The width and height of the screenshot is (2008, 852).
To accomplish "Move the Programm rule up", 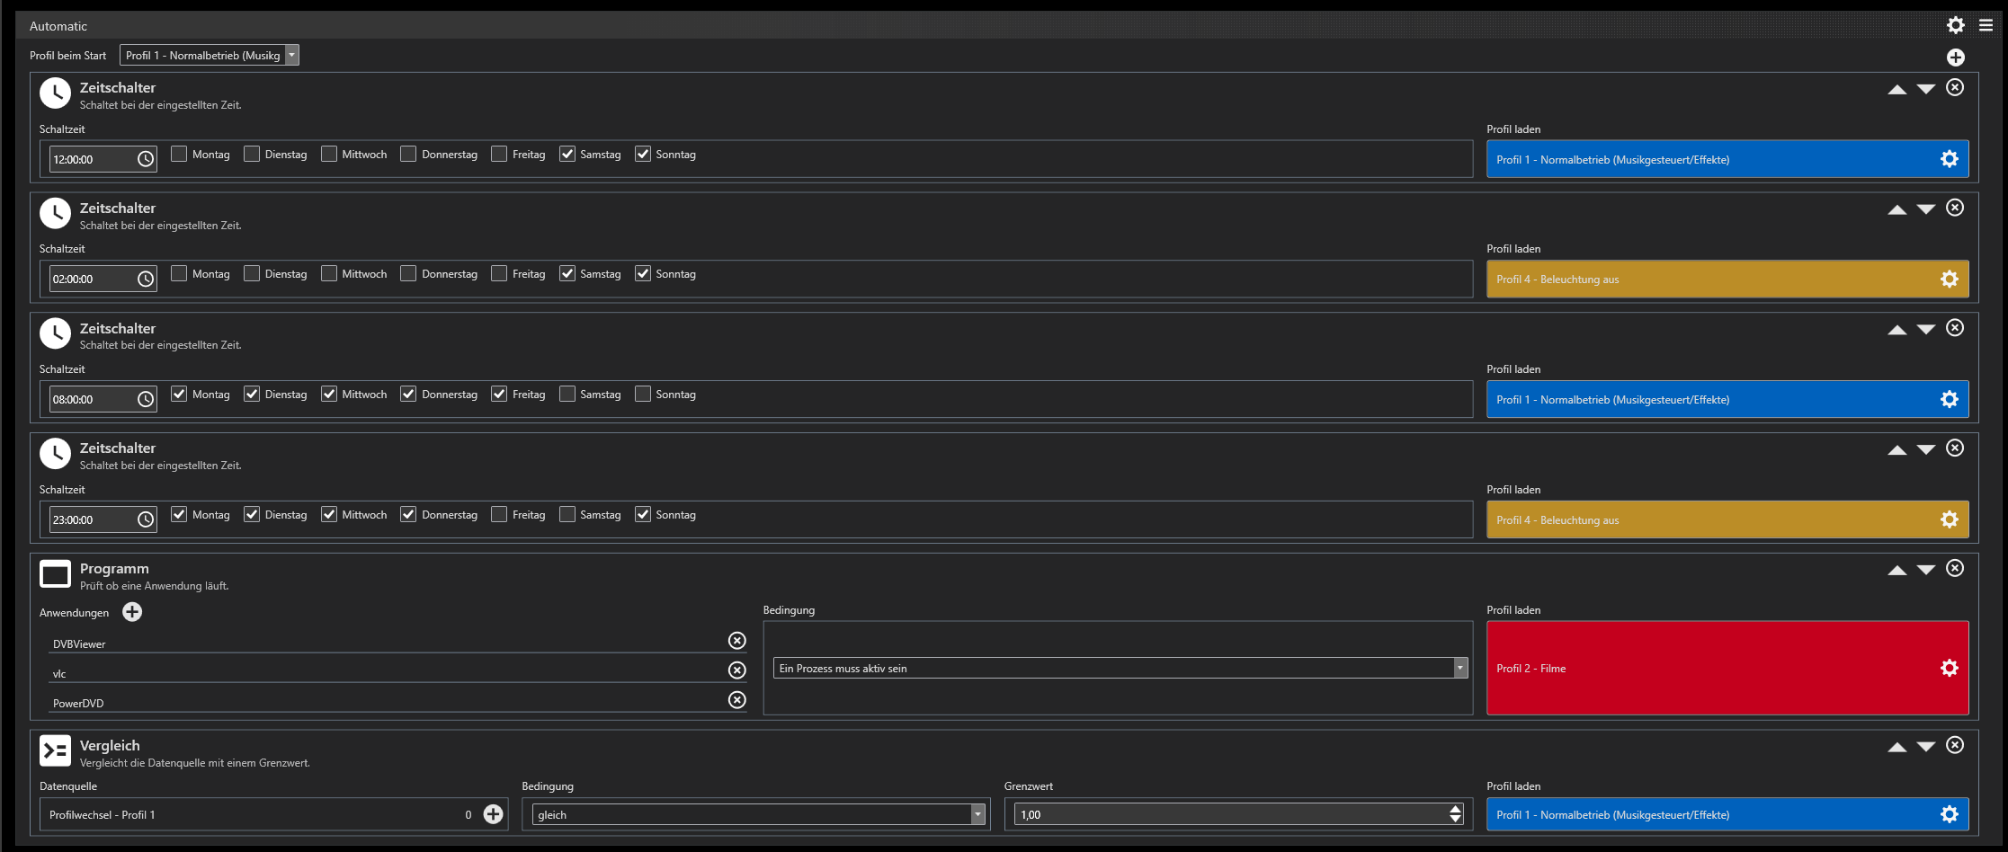I will point(1897,570).
